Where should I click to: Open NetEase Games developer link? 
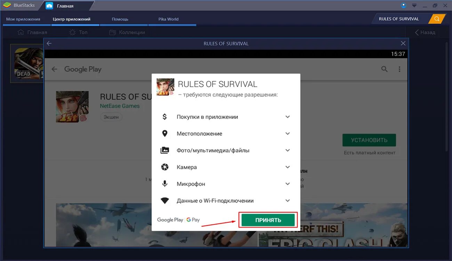click(120, 106)
